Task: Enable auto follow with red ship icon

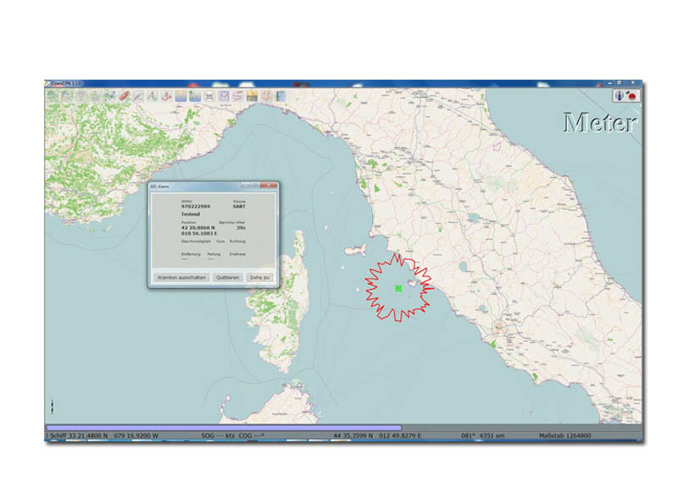Action: pos(124,96)
